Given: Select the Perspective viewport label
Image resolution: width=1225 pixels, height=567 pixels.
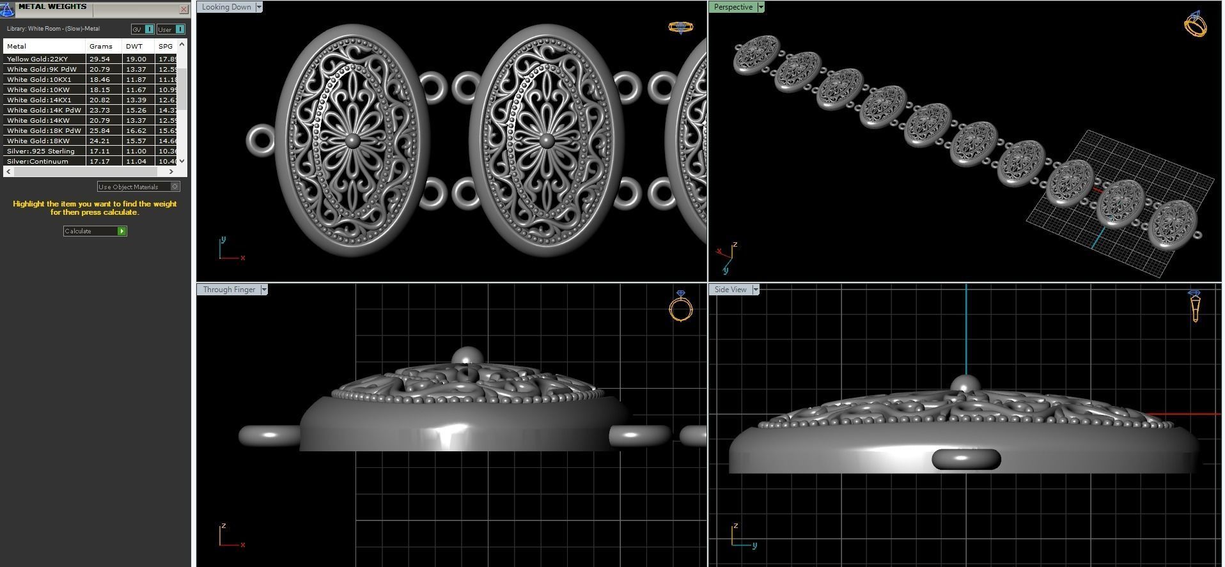Looking at the screenshot, I should (x=733, y=7).
